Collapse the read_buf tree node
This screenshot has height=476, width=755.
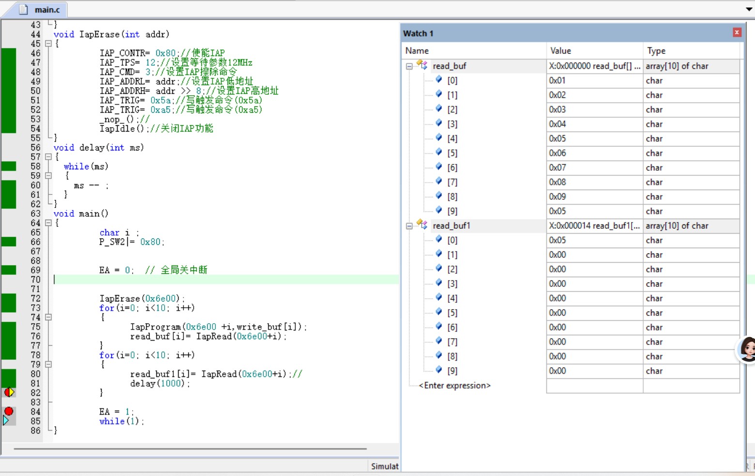409,66
